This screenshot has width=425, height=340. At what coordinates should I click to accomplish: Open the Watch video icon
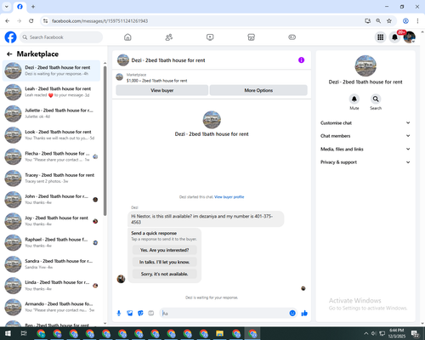point(210,37)
